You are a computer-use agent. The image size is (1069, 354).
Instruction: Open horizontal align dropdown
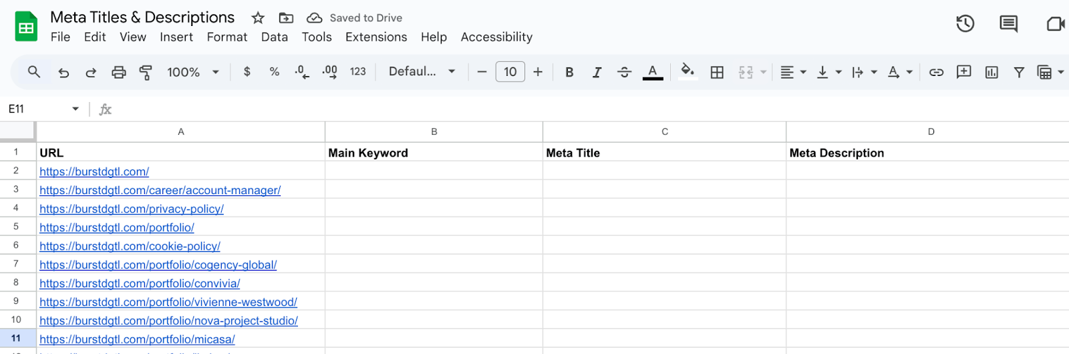click(x=794, y=72)
